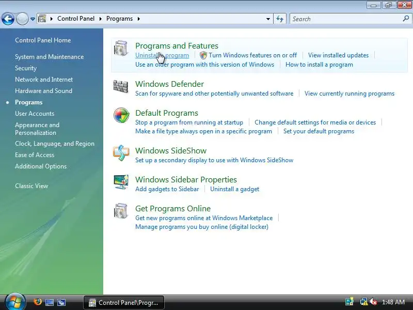
Task: Click the Windows SideShow icon
Action: point(121,152)
